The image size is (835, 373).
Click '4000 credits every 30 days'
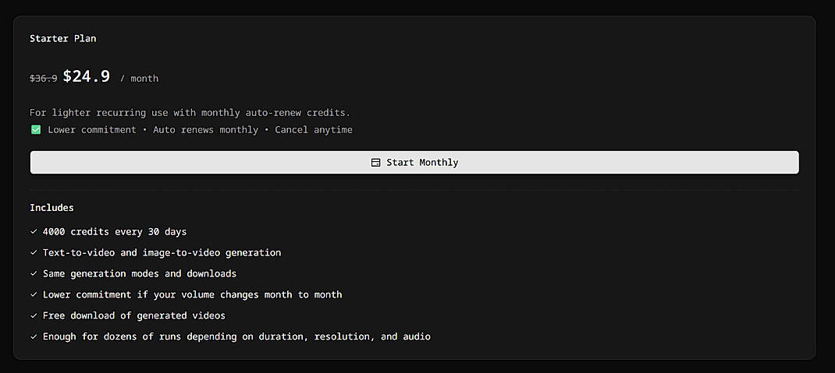pos(115,231)
